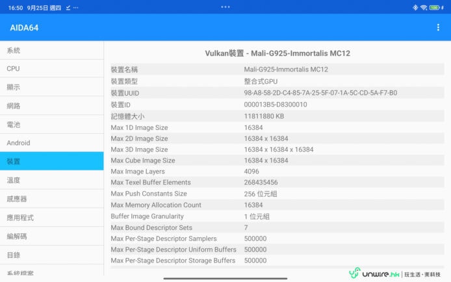
Task: Tap the three-dot handle at top center
Action: tap(225, 6)
